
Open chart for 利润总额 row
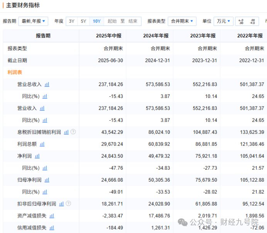42,144
